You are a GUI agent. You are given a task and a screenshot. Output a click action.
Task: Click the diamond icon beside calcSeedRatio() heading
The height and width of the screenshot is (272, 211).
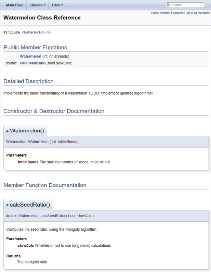point(7,205)
